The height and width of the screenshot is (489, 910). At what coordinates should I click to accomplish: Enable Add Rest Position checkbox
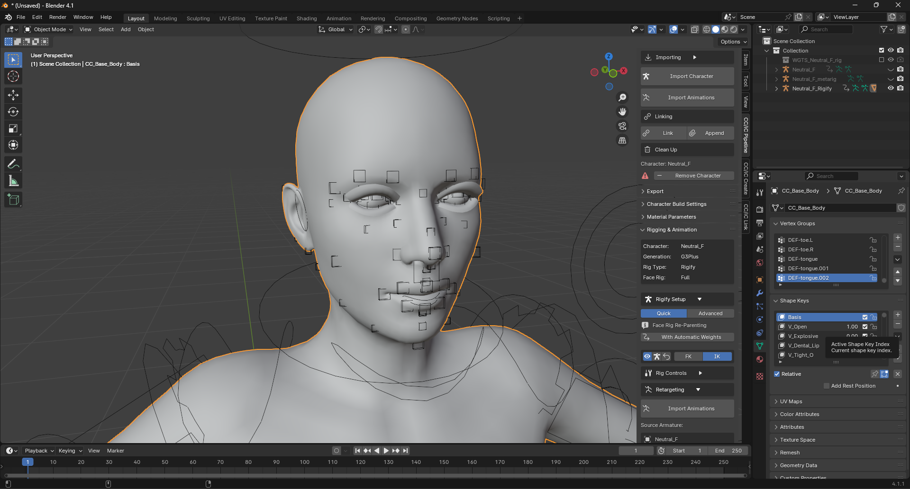(827, 386)
